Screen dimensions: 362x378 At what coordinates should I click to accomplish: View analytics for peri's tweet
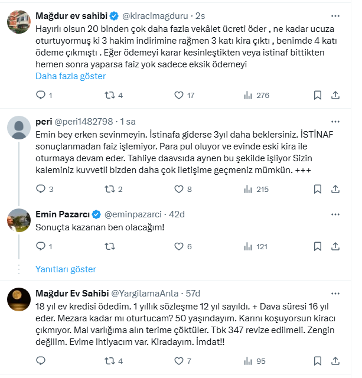(248, 190)
